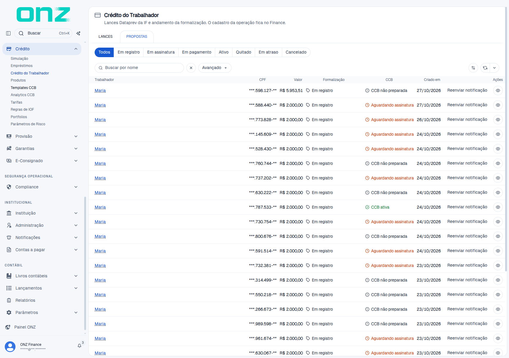View details of CPF ***.773.828-** row
Screen dimensions: 509x358
498,120
